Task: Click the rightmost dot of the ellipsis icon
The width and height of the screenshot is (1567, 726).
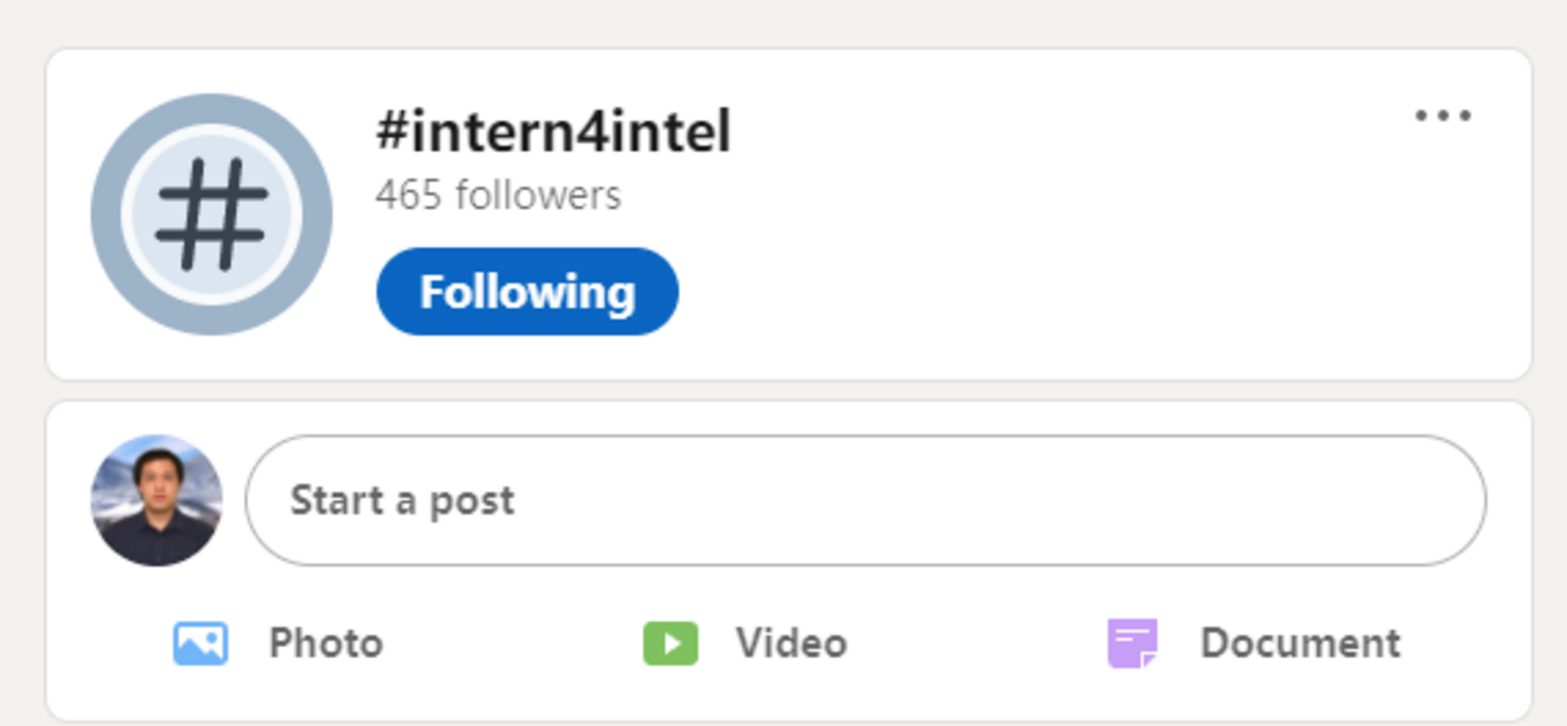Action: pyautogui.click(x=1464, y=116)
